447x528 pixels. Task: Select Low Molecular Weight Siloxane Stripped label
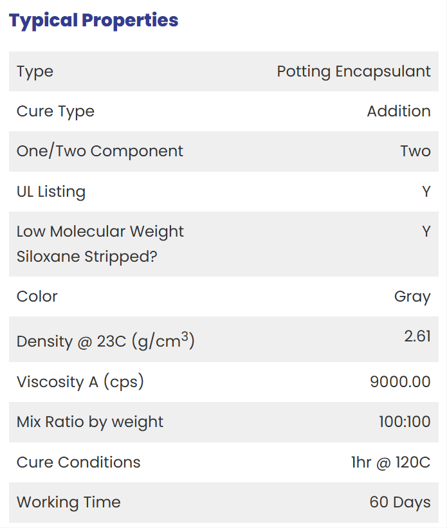(x=100, y=244)
